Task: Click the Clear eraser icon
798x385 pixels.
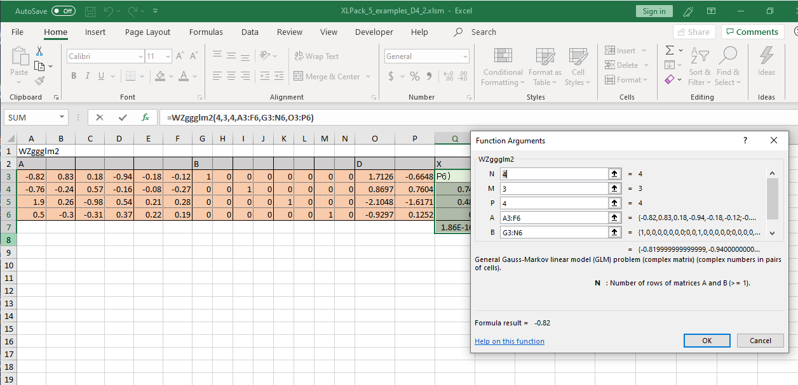Action: pyautogui.click(x=670, y=80)
